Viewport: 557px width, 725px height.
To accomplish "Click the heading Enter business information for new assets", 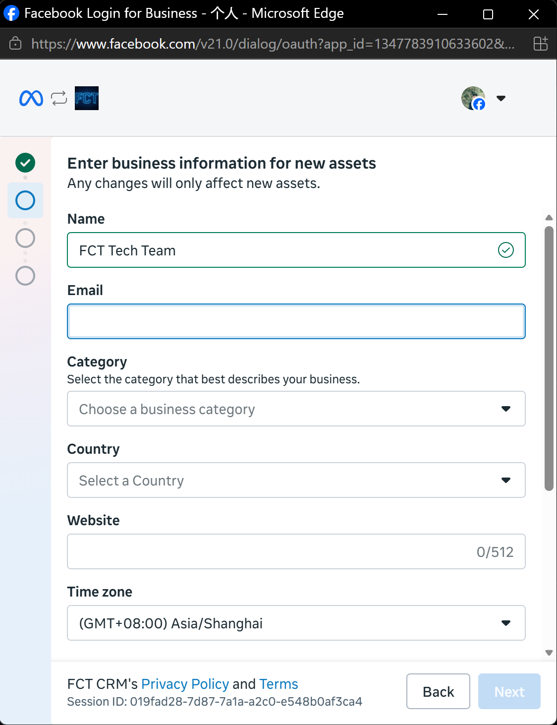I will [222, 163].
